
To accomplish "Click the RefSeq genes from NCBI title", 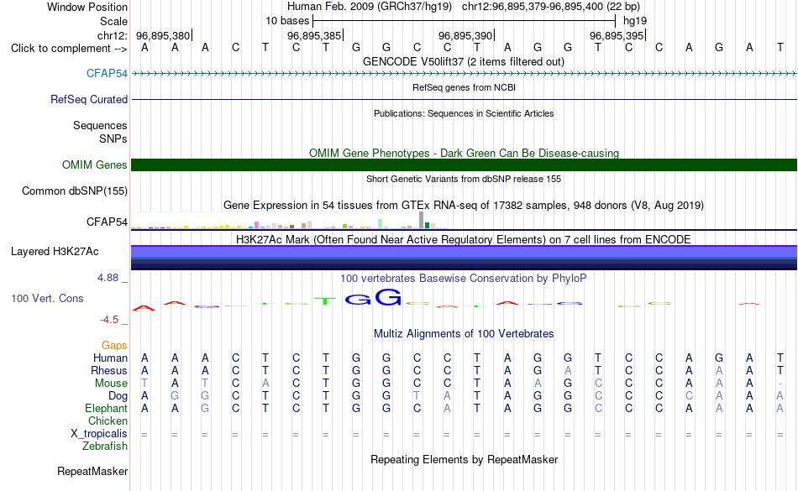I will [464, 87].
